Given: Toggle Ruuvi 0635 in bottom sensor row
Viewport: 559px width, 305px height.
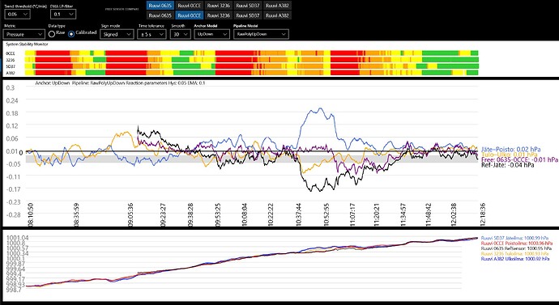Looking at the screenshot, I should click(x=160, y=15).
